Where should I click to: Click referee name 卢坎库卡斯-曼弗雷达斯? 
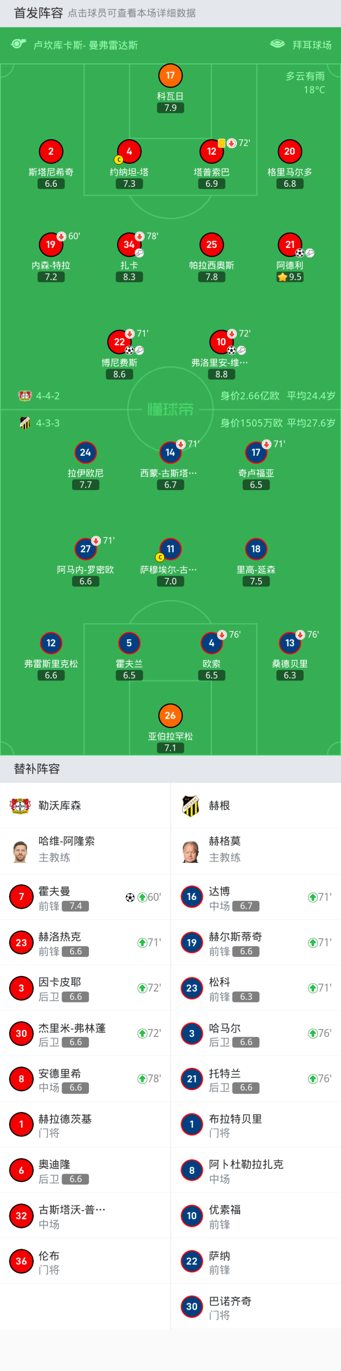[86, 45]
